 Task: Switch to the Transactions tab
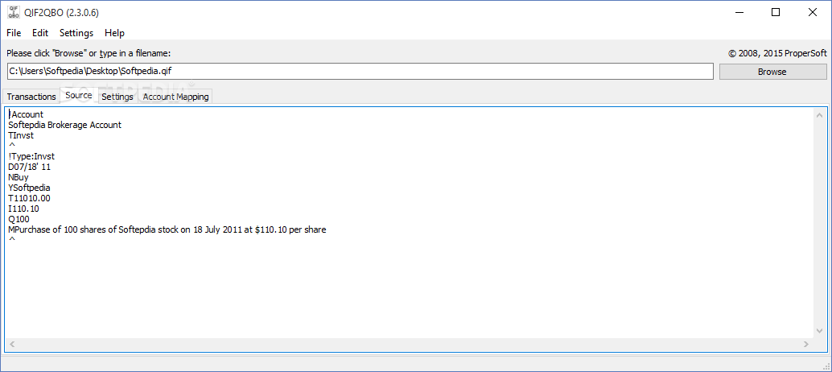click(31, 97)
